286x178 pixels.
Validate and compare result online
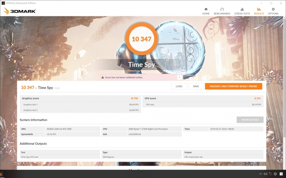[234, 87]
